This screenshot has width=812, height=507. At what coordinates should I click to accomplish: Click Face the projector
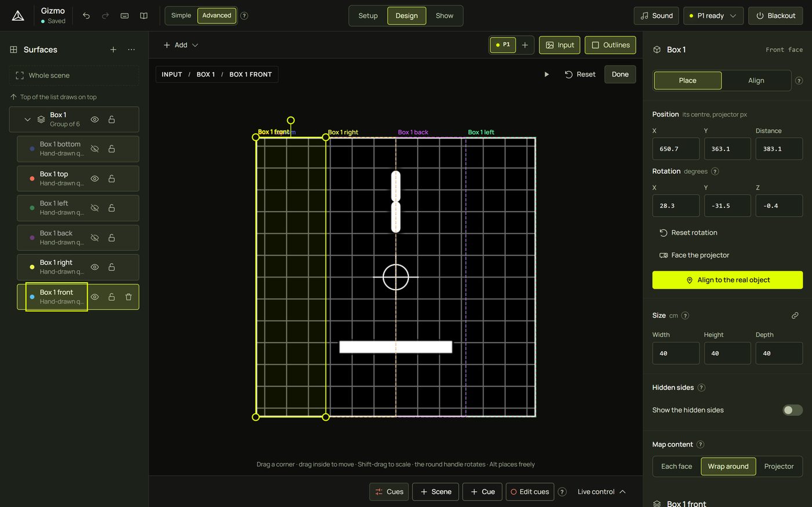coord(694,256)
